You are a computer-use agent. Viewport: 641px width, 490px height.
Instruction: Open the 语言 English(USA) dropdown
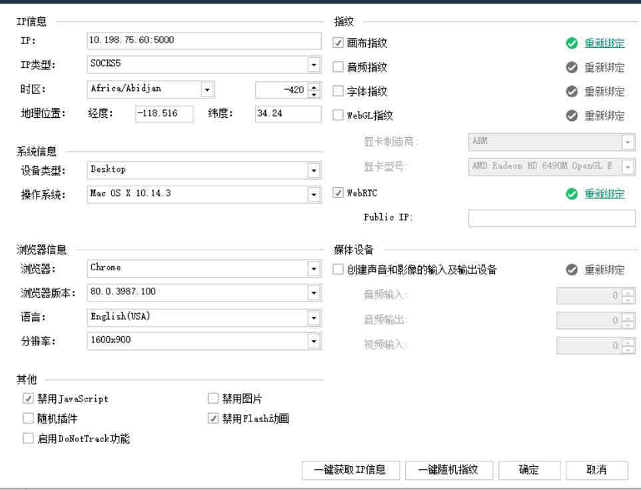click(314, 318)
